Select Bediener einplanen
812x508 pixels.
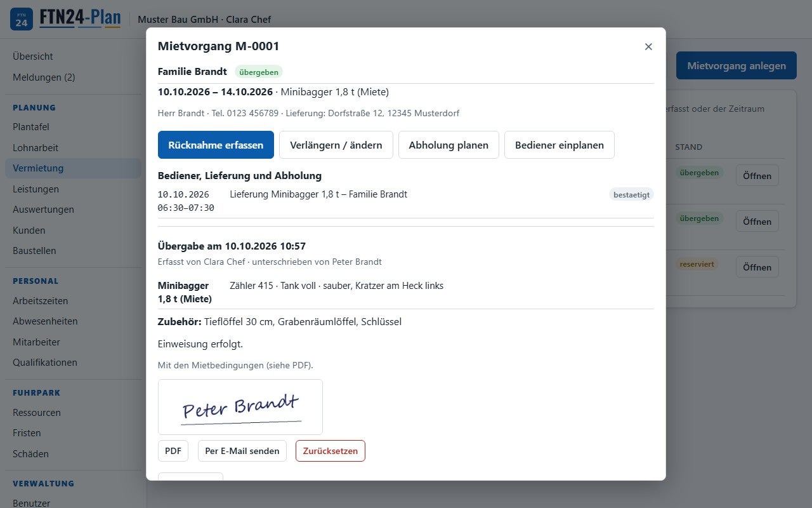click(x=560, y=145)
